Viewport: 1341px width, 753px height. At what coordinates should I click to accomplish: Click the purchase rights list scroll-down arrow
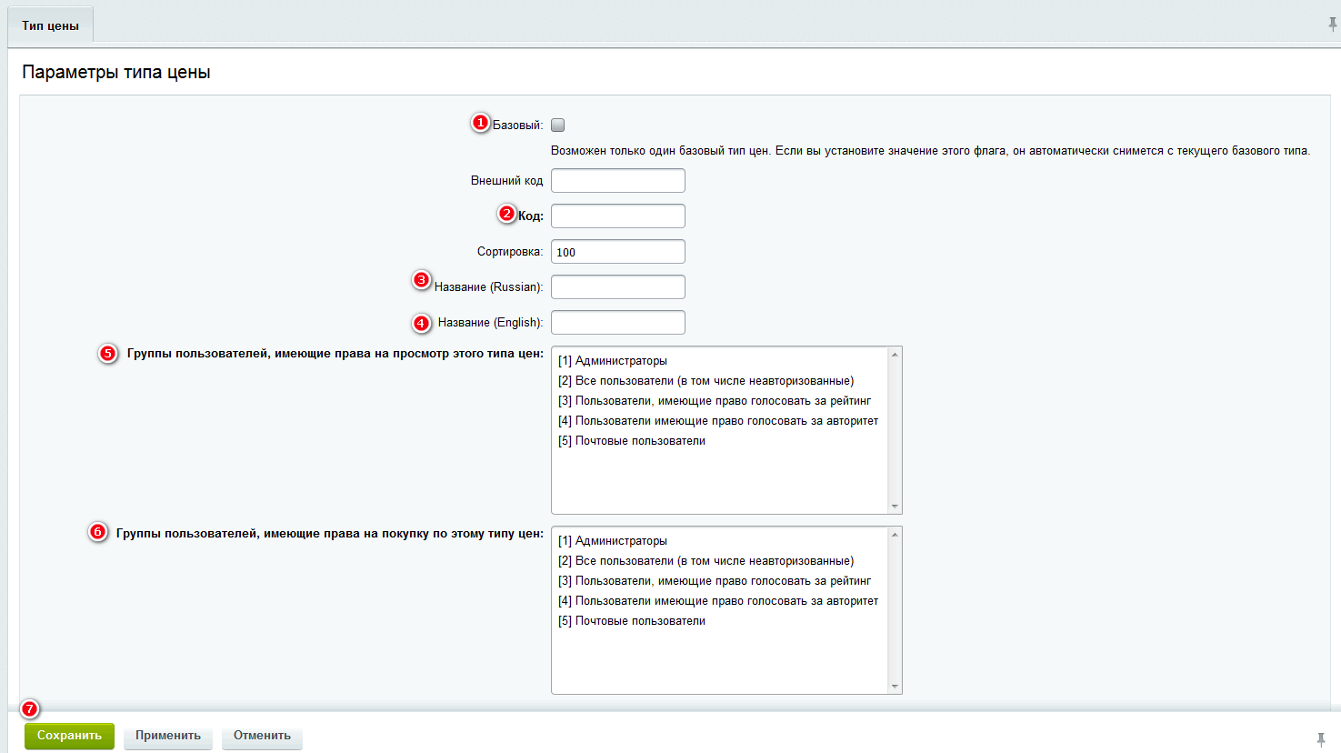coord(895,687)
